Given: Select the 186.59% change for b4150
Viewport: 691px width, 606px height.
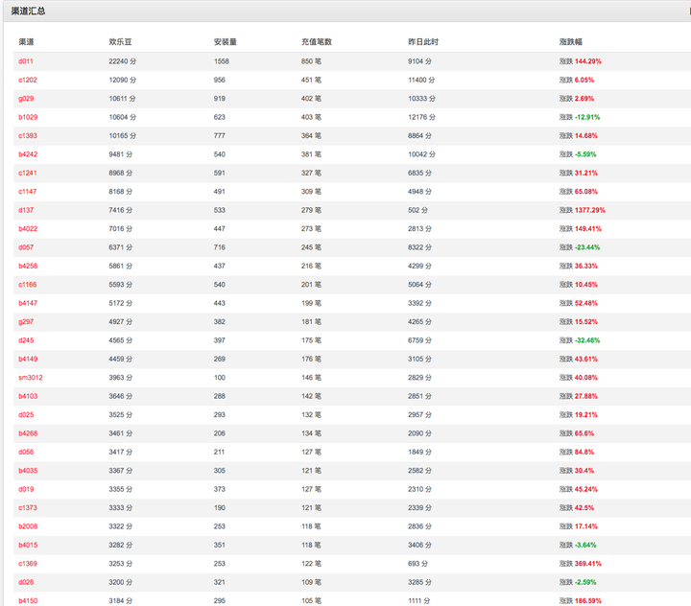Looking at the screenshot, I should [588, 600].
